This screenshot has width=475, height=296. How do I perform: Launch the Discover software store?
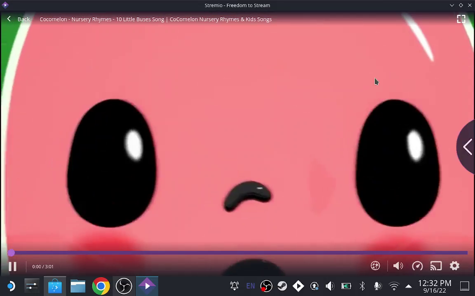(55, 286)
